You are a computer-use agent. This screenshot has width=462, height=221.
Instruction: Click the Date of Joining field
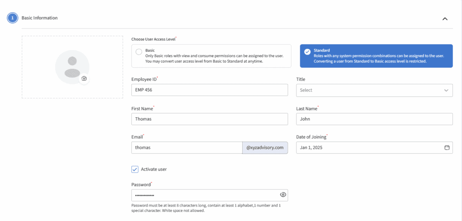point(368,147)
